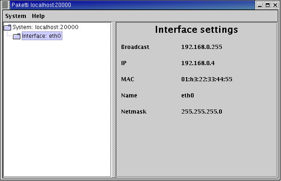Click the MAC label
This screenshot has height=181, width=281.
128,79
